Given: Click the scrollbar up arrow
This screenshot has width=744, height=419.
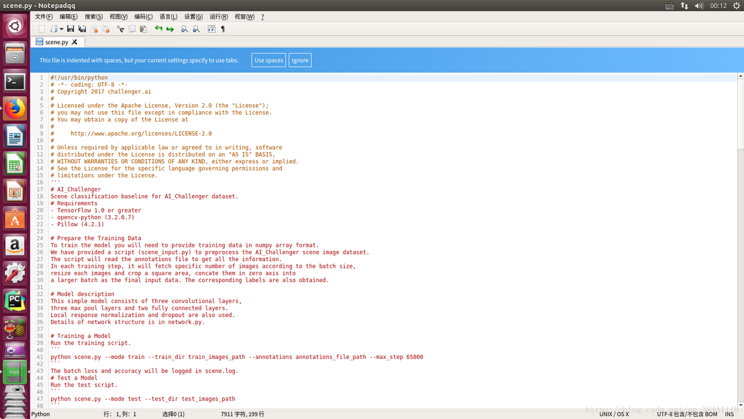Looking at the screenshot, I should (x=740, y=77).
